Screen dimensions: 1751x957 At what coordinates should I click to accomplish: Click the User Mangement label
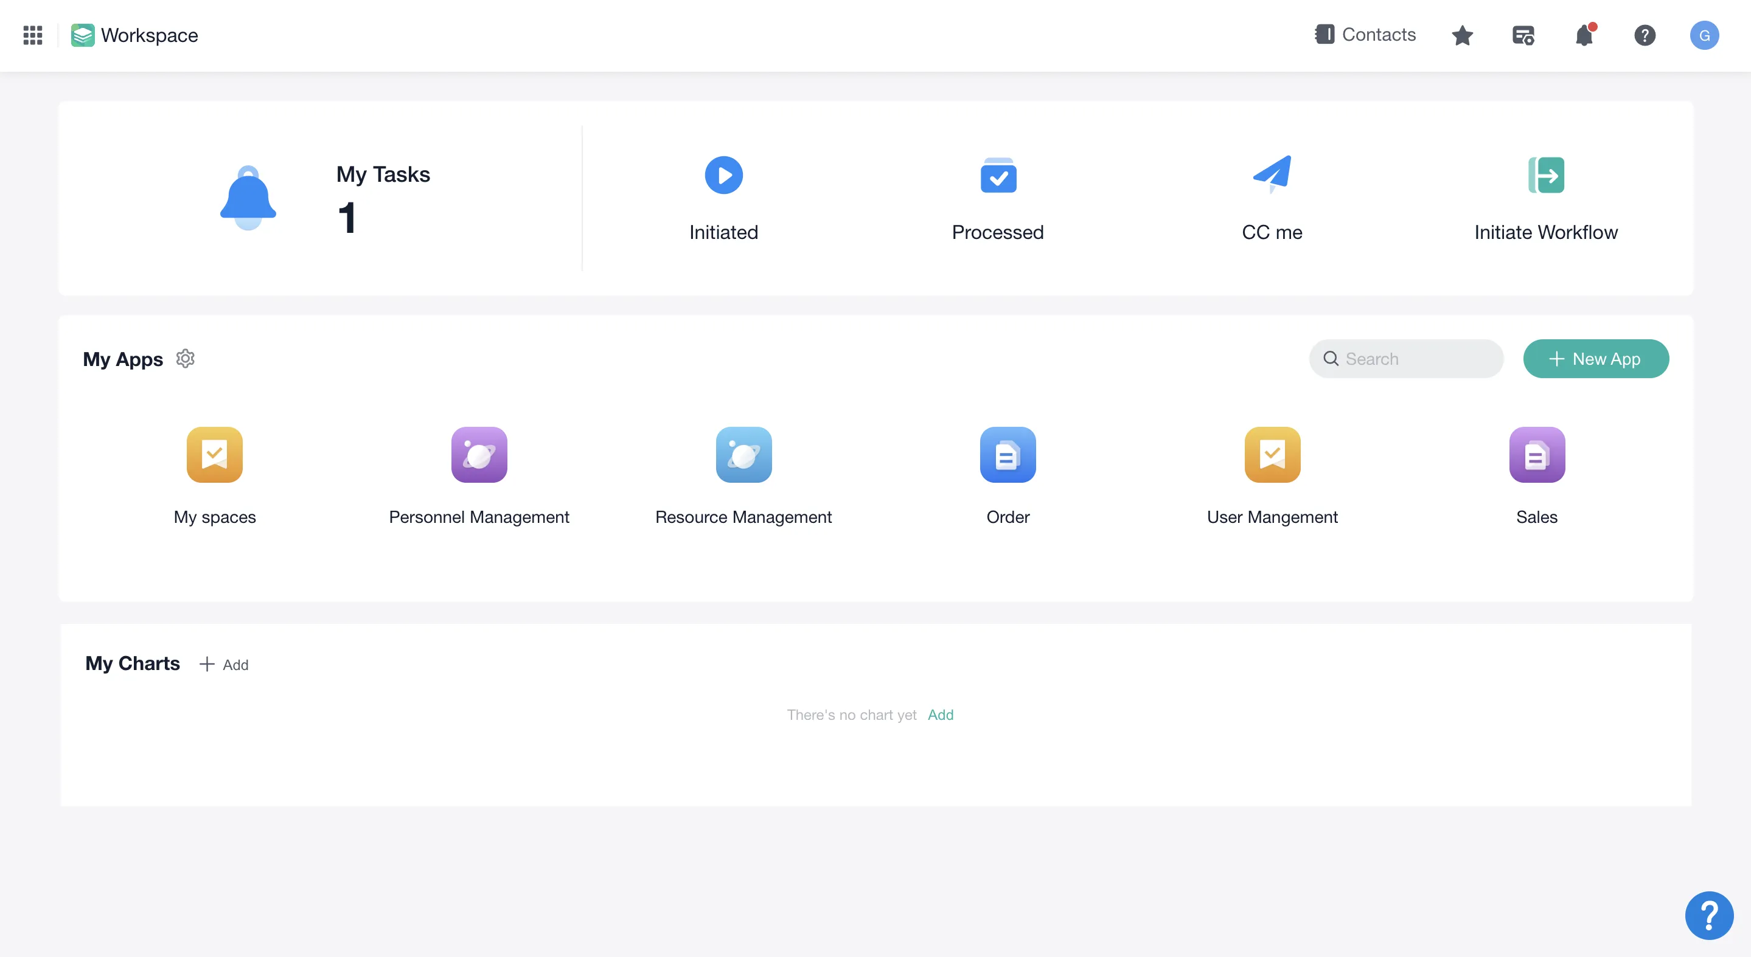[x=1272, y=517]
